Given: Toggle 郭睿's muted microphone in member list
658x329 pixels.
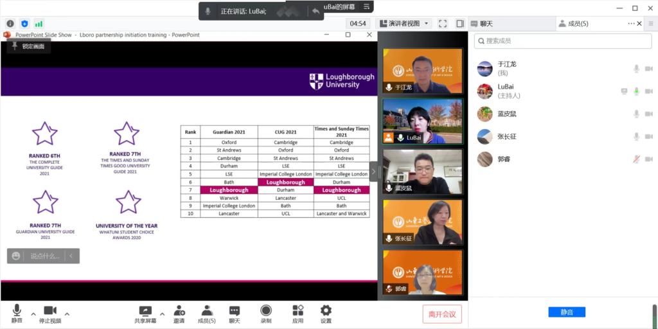Looking at the screenshot, I should [637, 159].
